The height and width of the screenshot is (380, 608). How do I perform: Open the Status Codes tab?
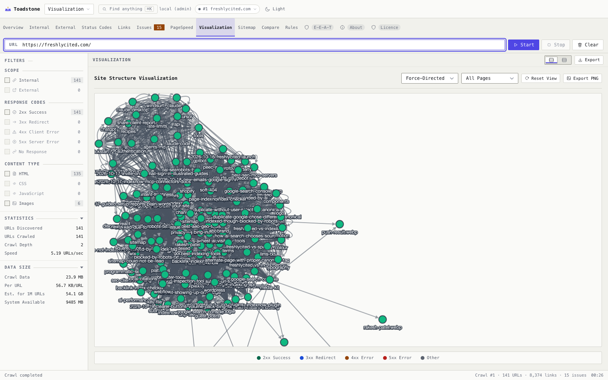[97, 27]
